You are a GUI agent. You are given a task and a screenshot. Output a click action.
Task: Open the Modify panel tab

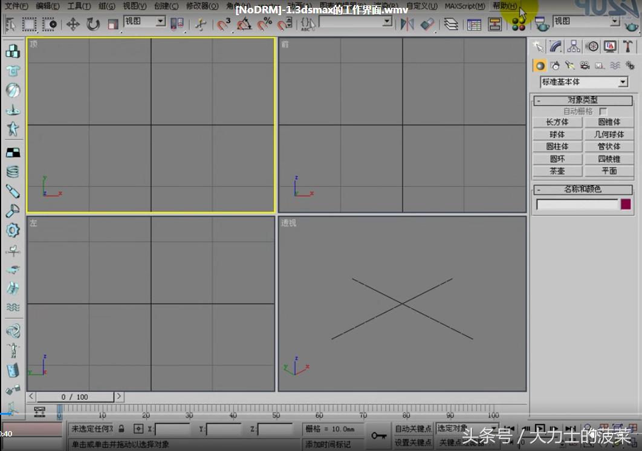556,47
